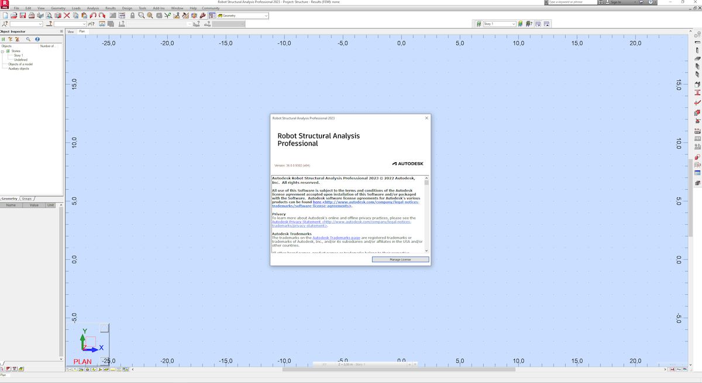Click the Object Inspector blue help icon
The image size is (702, 383).
[37, 39]
